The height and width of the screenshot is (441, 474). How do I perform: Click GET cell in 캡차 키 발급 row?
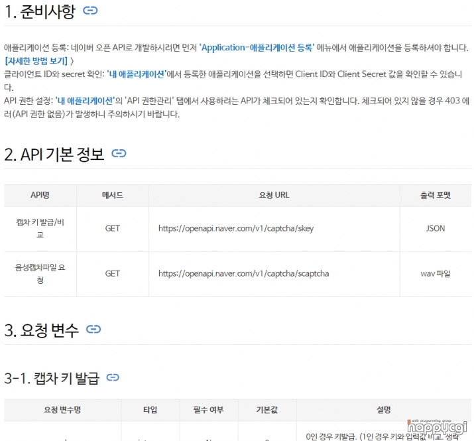pos(113,229)
